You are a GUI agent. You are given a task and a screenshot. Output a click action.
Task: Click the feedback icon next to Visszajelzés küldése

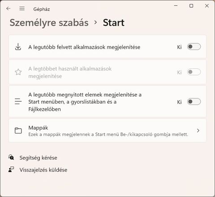pos(11,169)
